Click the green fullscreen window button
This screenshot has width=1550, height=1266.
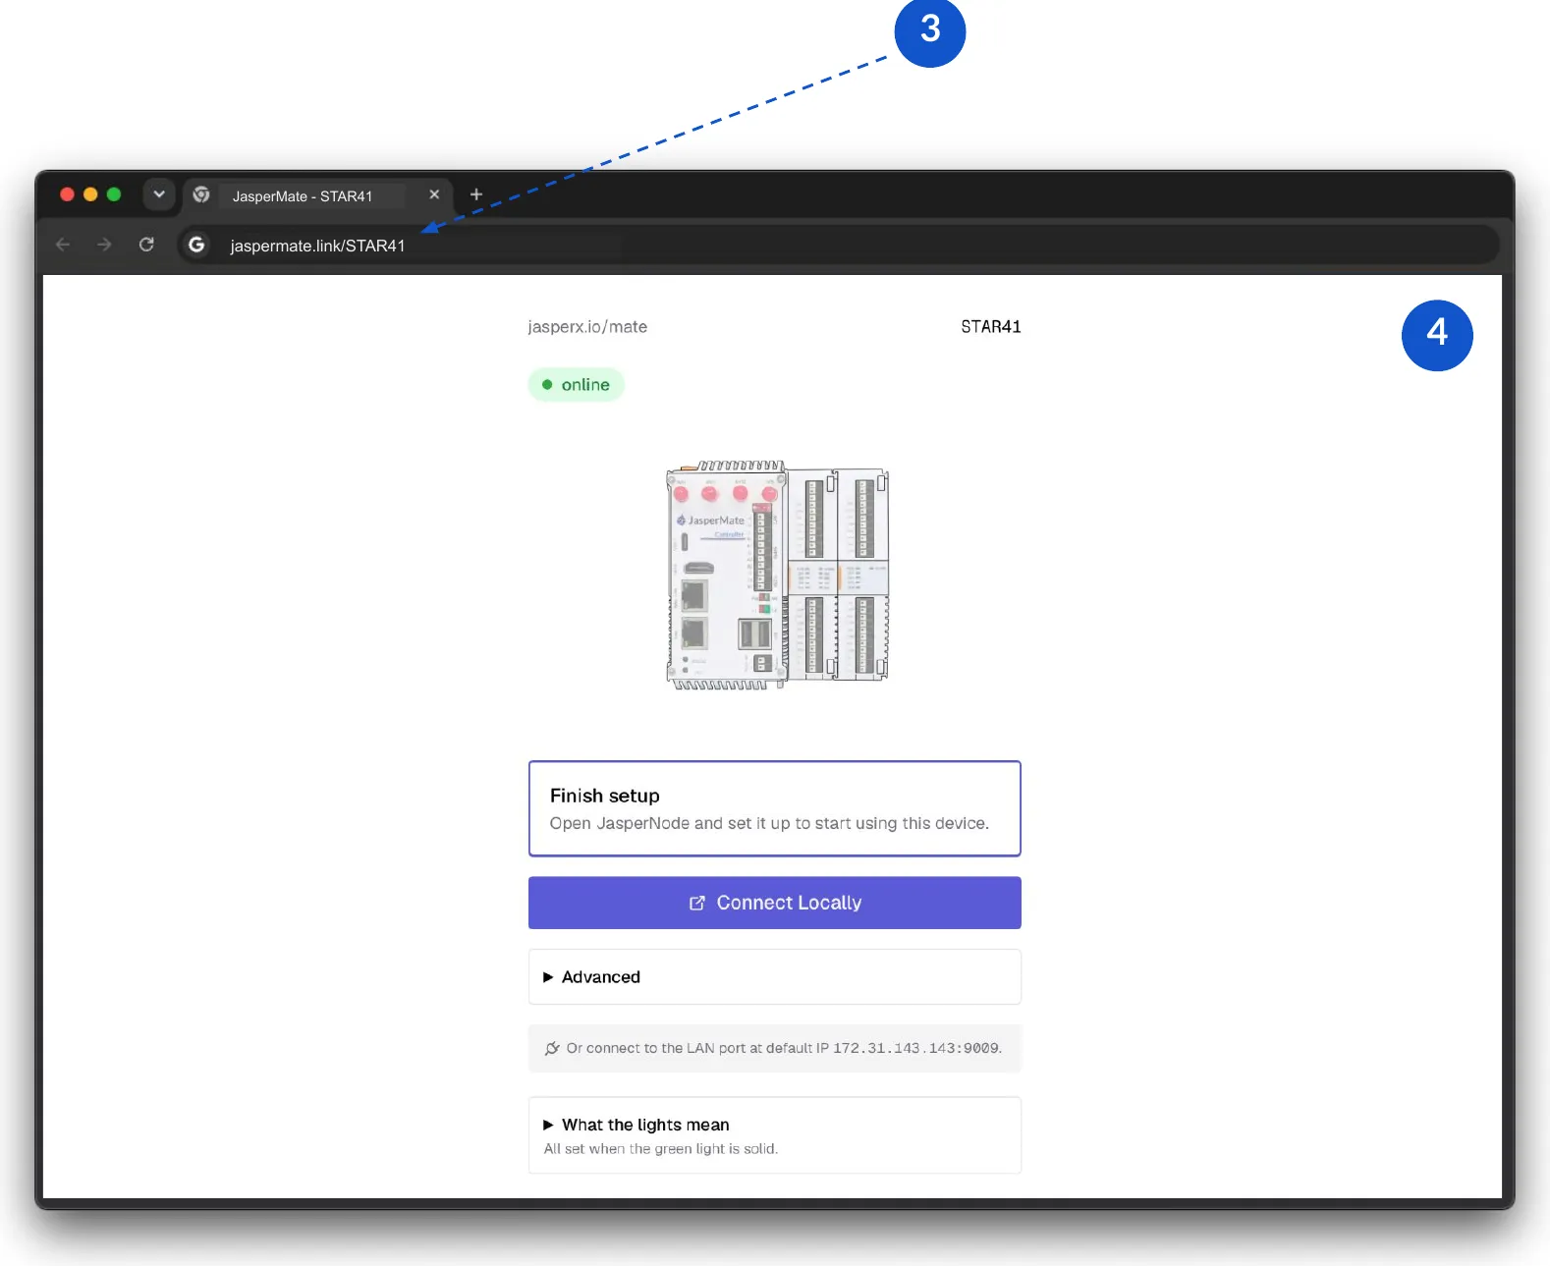coord(114,194)
